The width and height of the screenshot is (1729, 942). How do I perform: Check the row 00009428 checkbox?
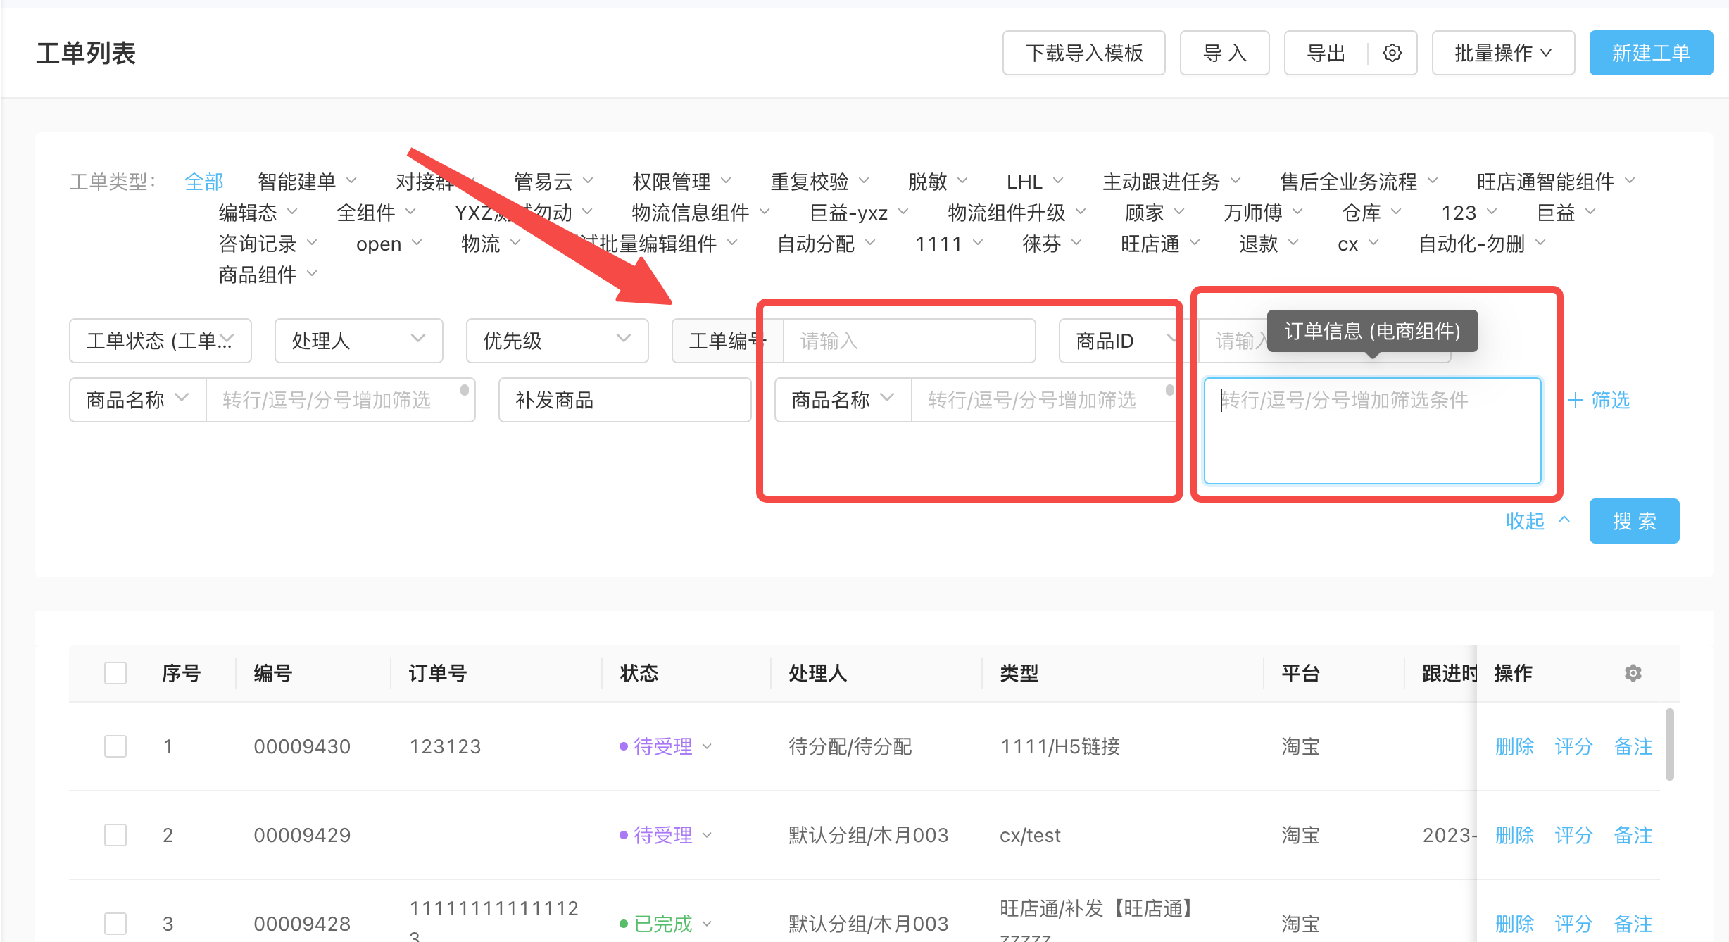tap(115, 923)
